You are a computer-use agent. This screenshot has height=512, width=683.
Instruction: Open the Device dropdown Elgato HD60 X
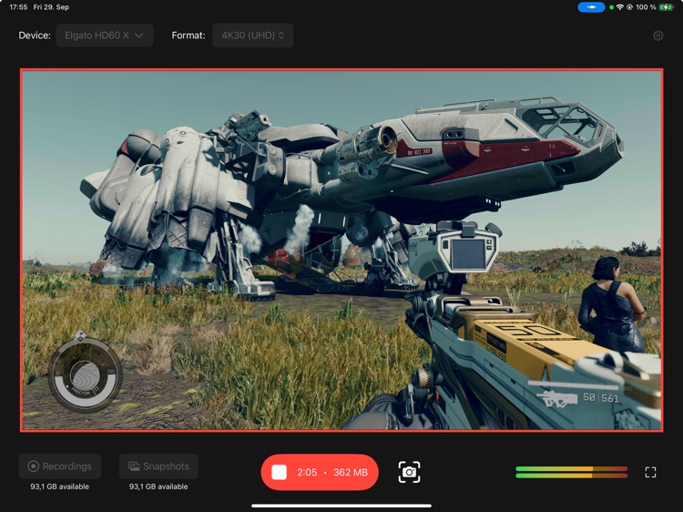104,36
